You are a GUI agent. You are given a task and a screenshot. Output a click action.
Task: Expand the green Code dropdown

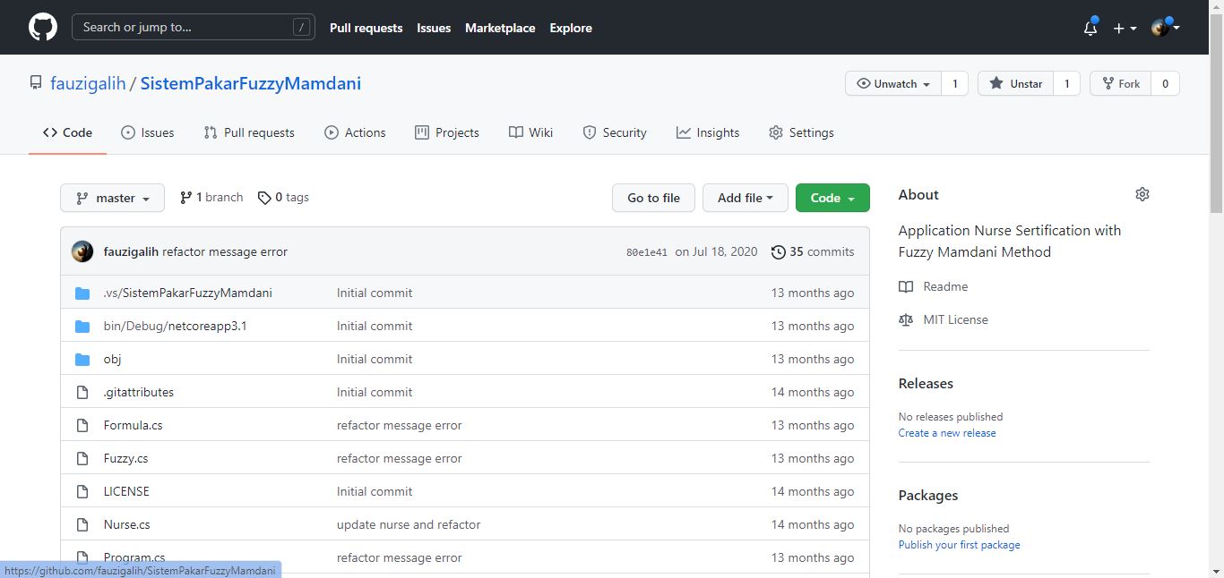point(832,198)
